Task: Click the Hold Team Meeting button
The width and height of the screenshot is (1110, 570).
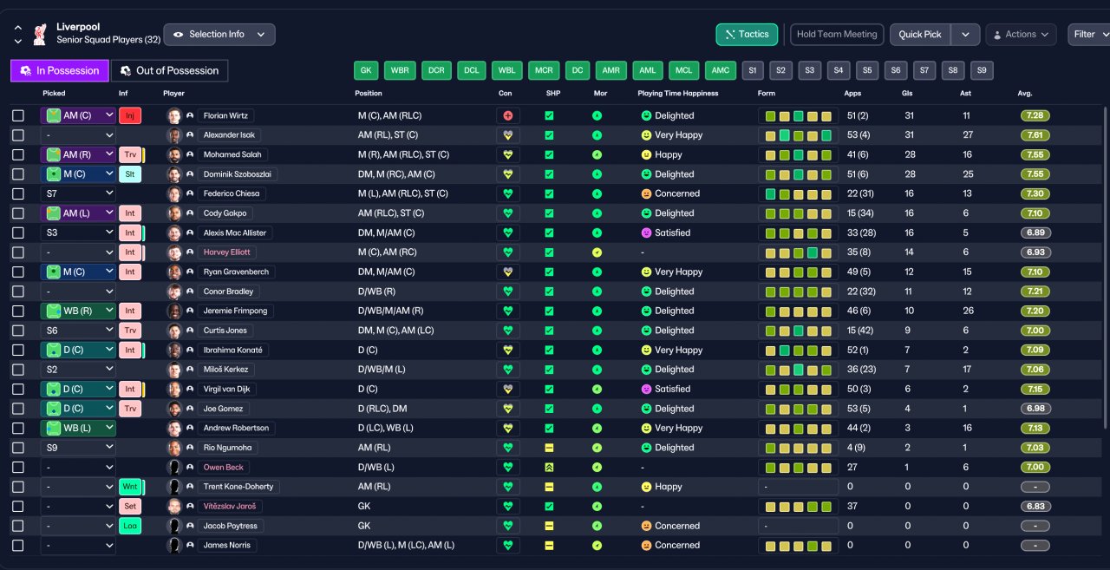Action: (837, 35)
